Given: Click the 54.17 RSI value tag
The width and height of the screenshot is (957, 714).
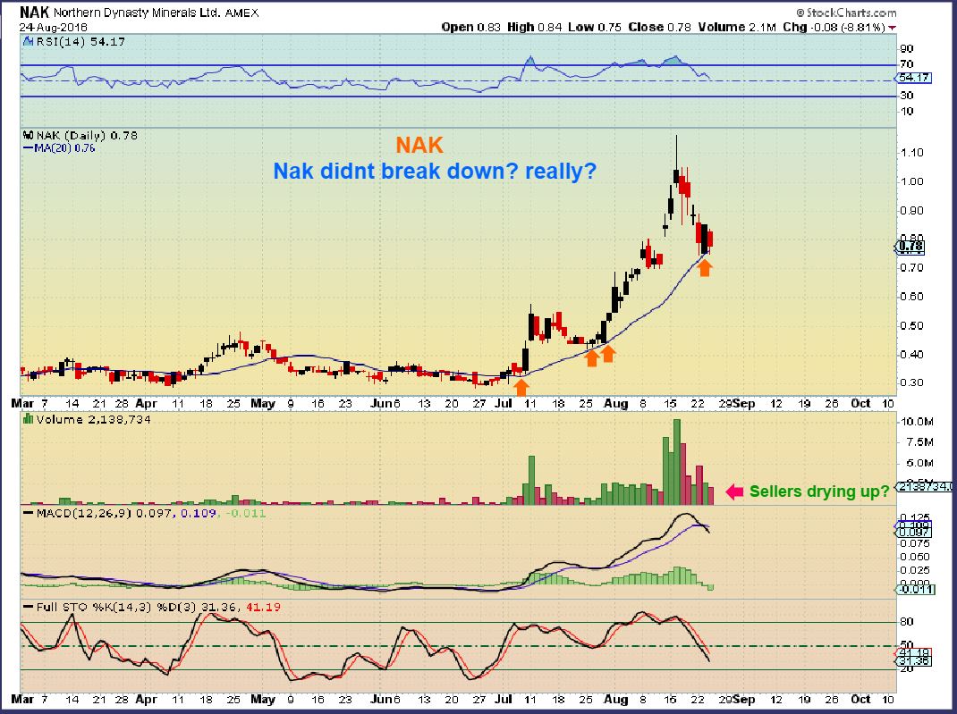Looking at the screenshot, I should coord(913,78).
